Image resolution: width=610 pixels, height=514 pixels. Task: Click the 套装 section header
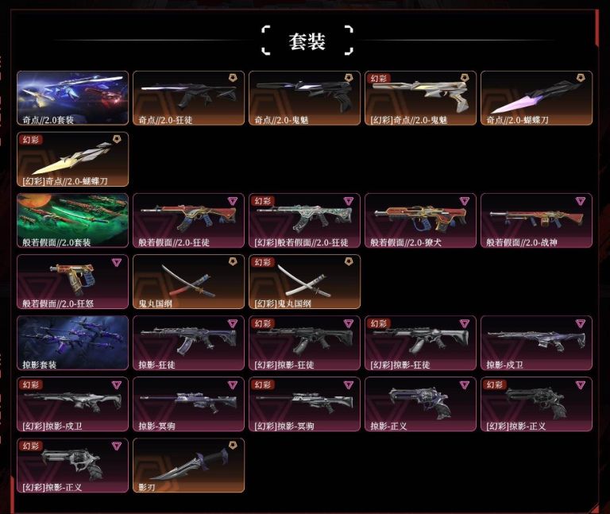tap(307, 41)
